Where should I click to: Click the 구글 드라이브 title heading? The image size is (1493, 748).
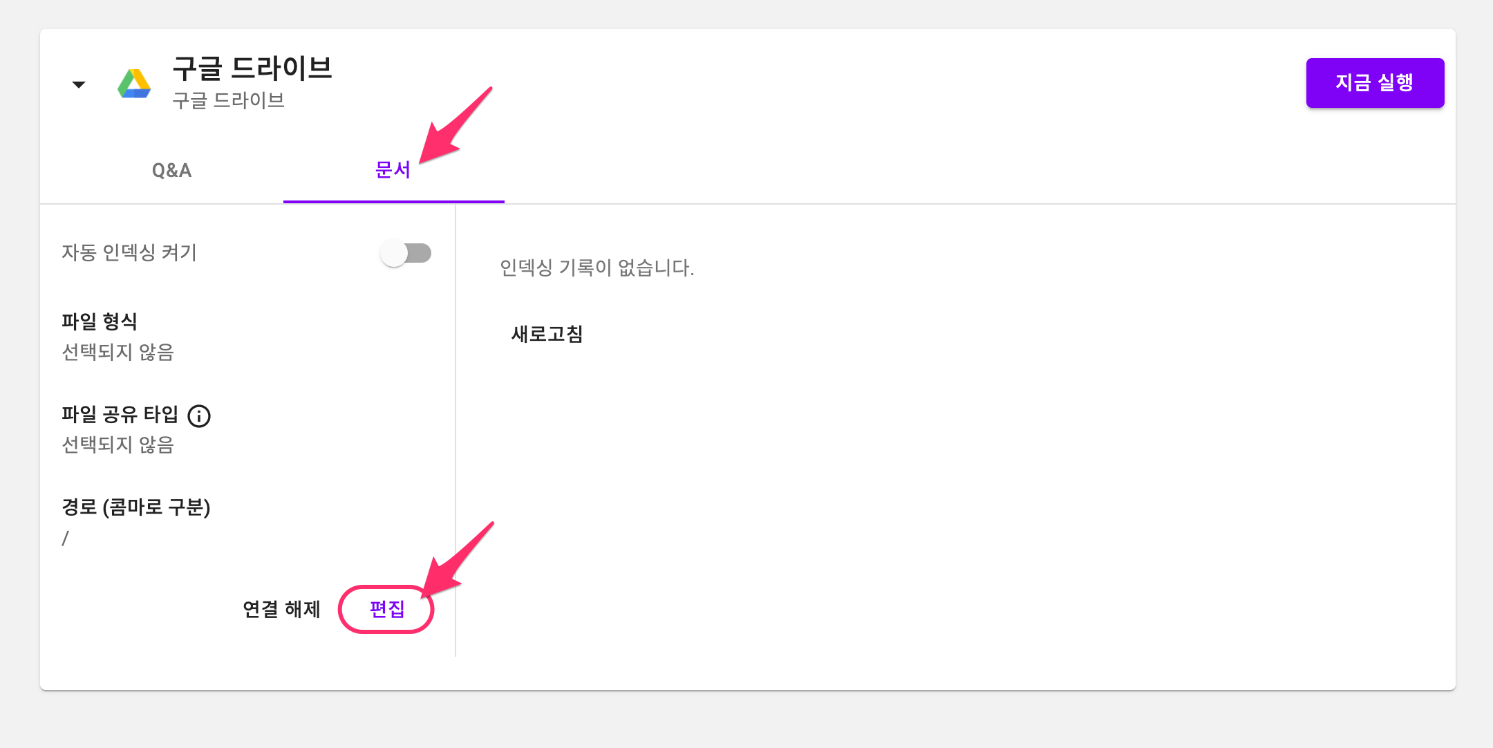coord(252,68)
